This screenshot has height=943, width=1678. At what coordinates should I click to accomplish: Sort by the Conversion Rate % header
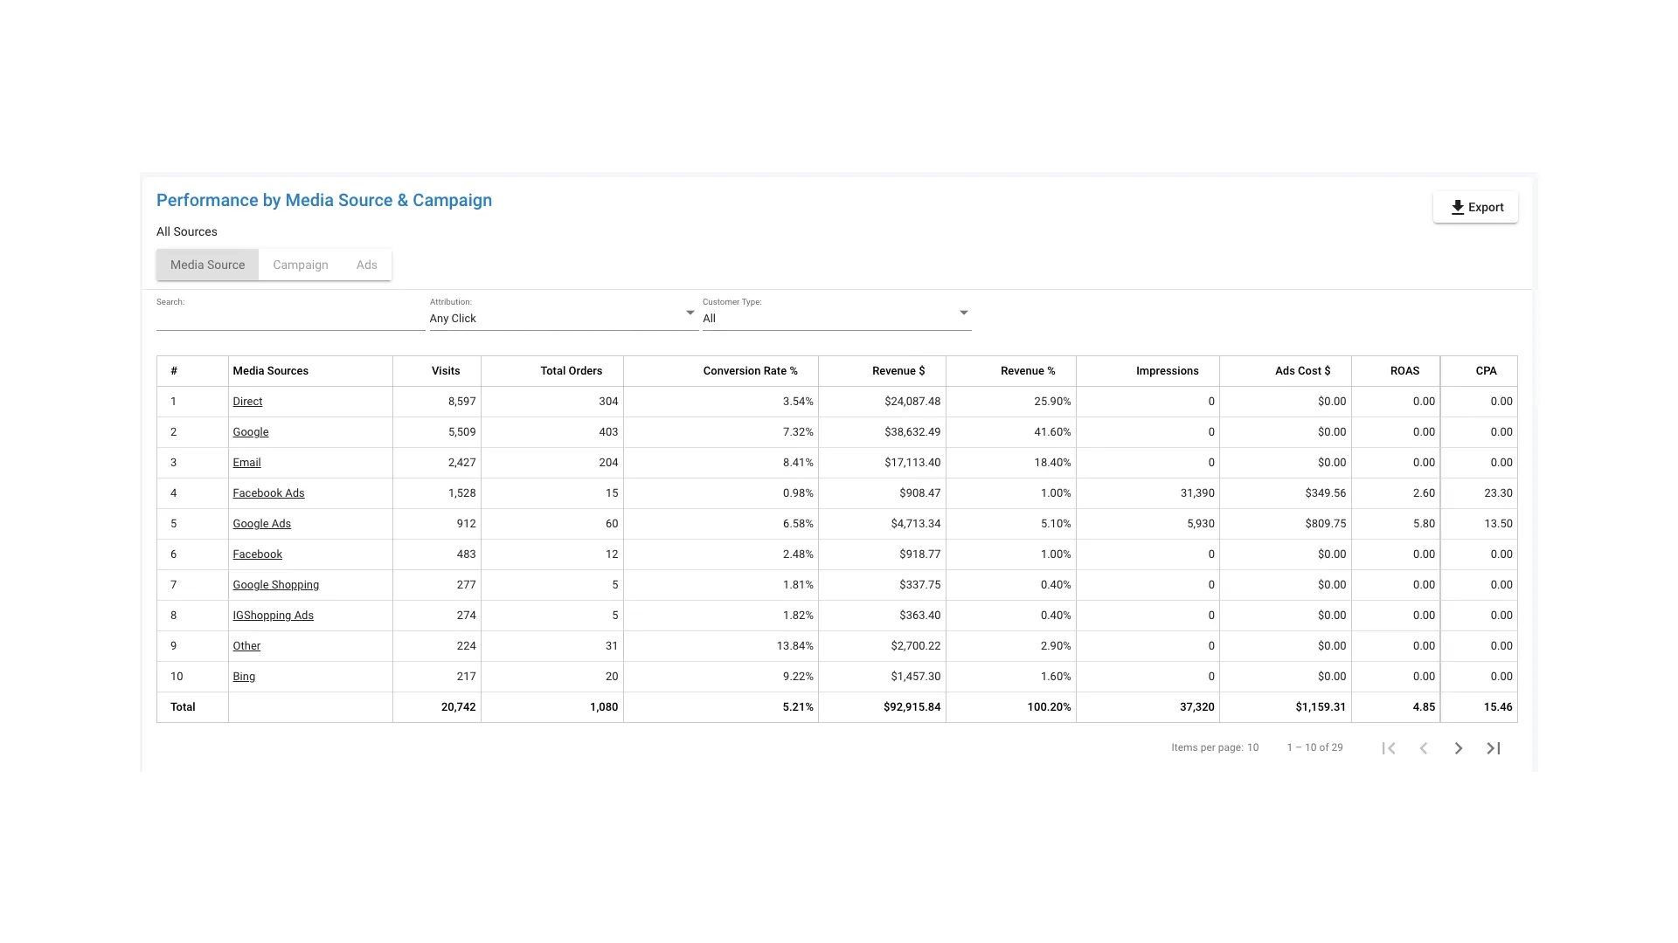(750, 371)
